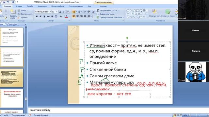Increase the font size
Image resolution: width=209 pixels, height=117 pixels.
pos(60,12)
